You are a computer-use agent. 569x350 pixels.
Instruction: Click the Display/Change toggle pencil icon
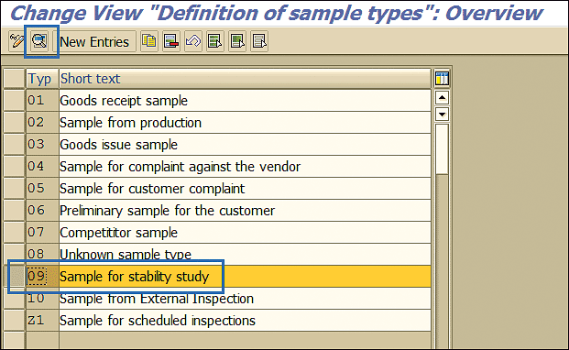(x=16, y=41)
